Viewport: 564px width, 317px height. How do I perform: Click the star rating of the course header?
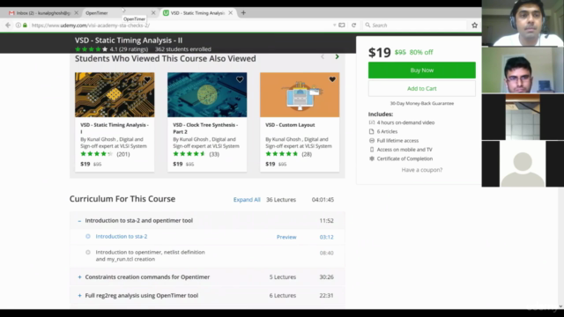(91, 49)
